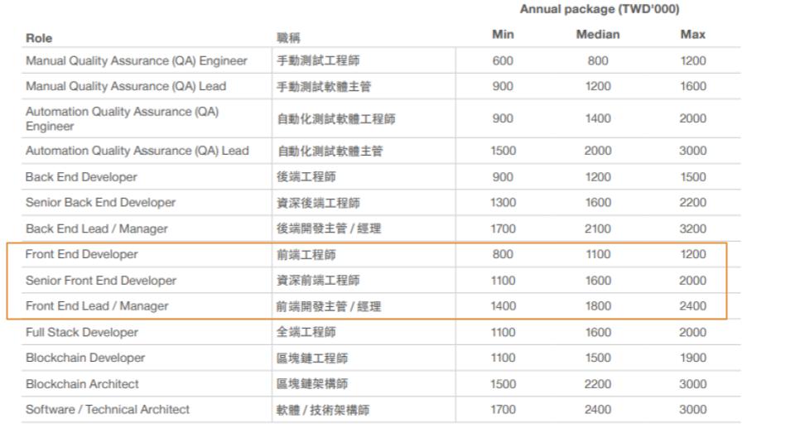Click Median value 800 for Manual QA Engineer
Screen dimensions: 795x447
point(598,60)
